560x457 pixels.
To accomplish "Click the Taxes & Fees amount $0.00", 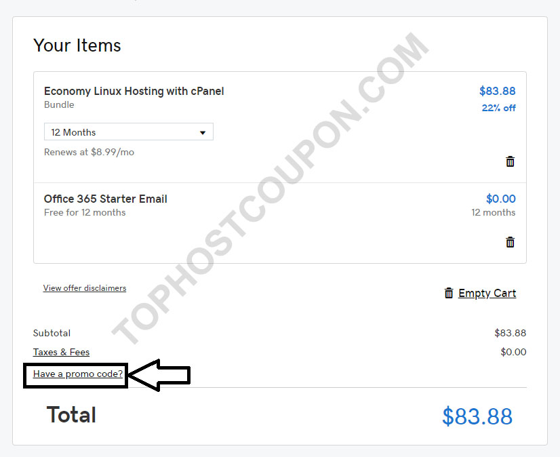I will tap(513, 352).
